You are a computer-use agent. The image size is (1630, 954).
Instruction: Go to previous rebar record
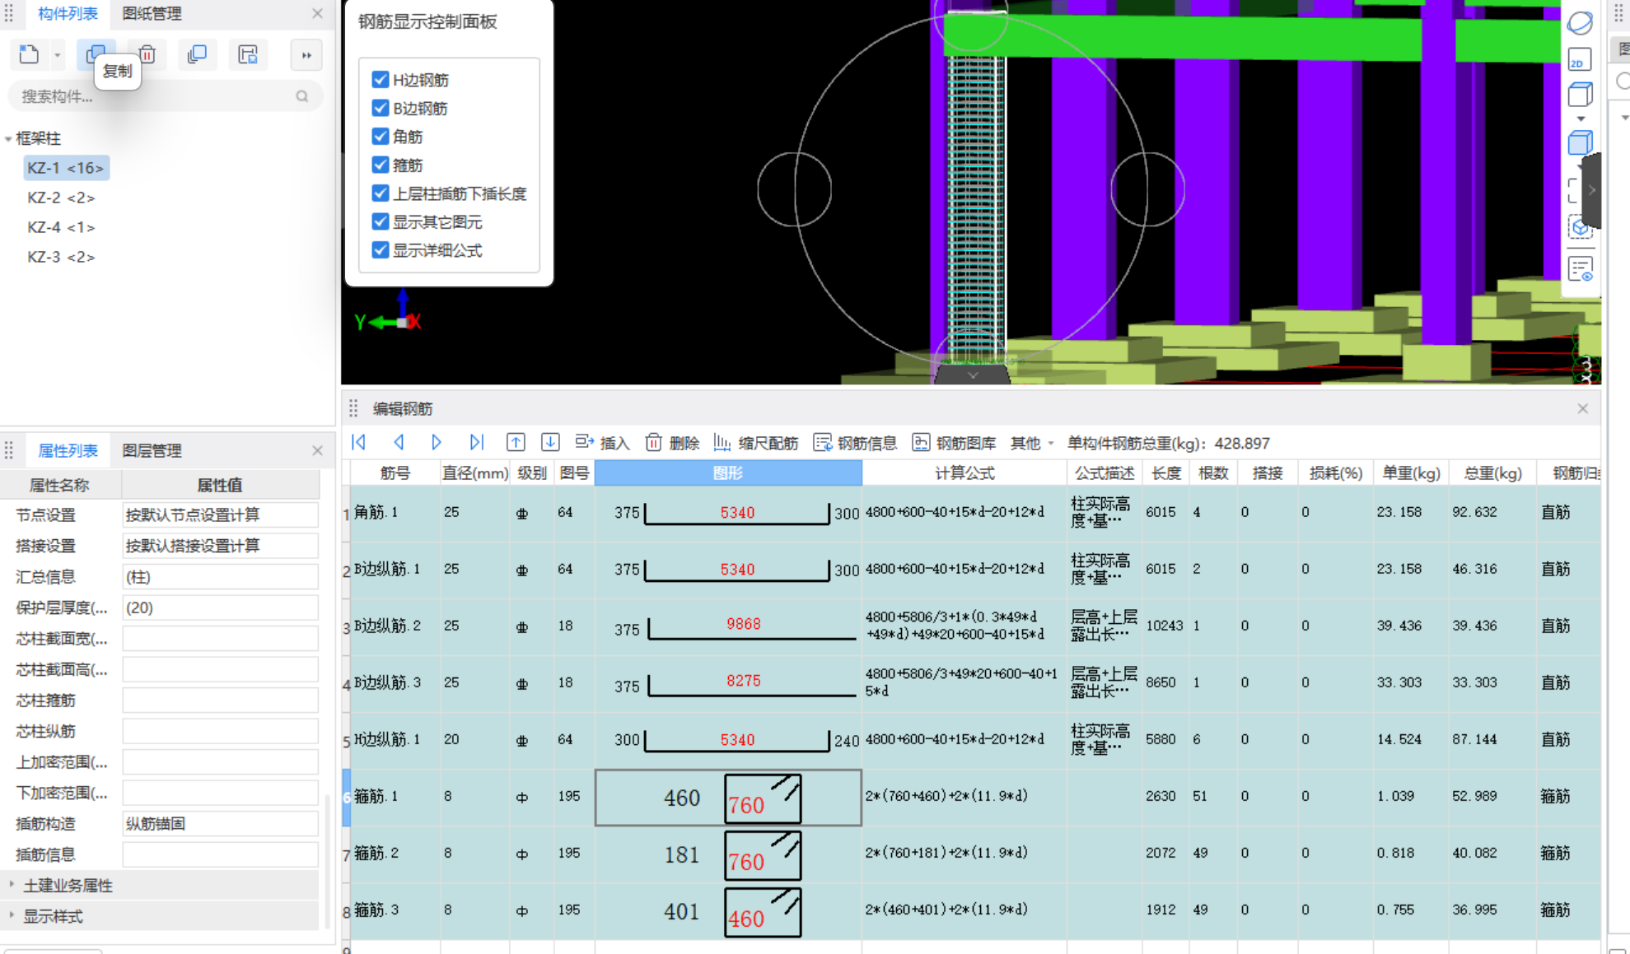coord(399,442)
